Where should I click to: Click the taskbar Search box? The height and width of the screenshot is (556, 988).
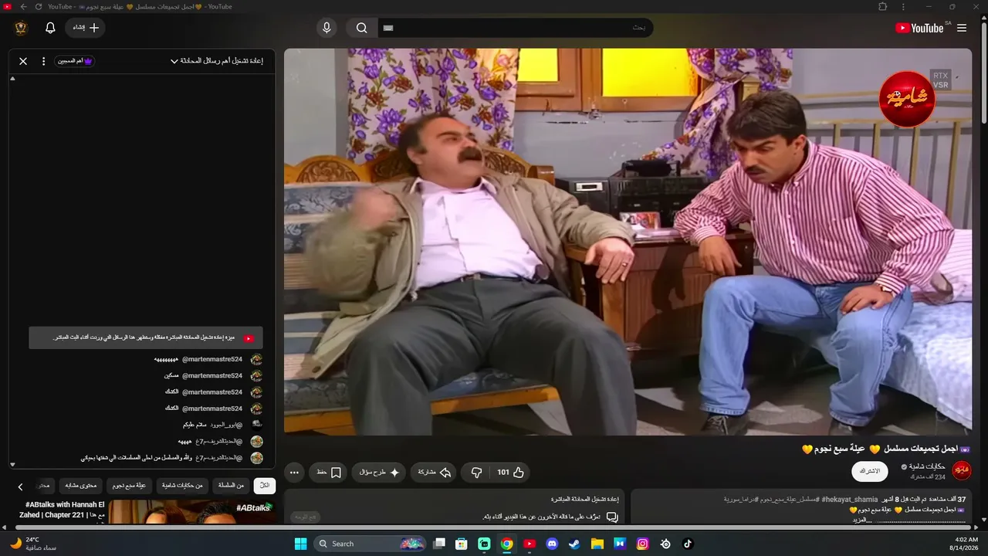pos(370,544)
